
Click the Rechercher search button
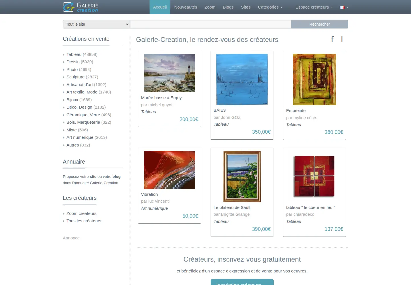(320, 24)
